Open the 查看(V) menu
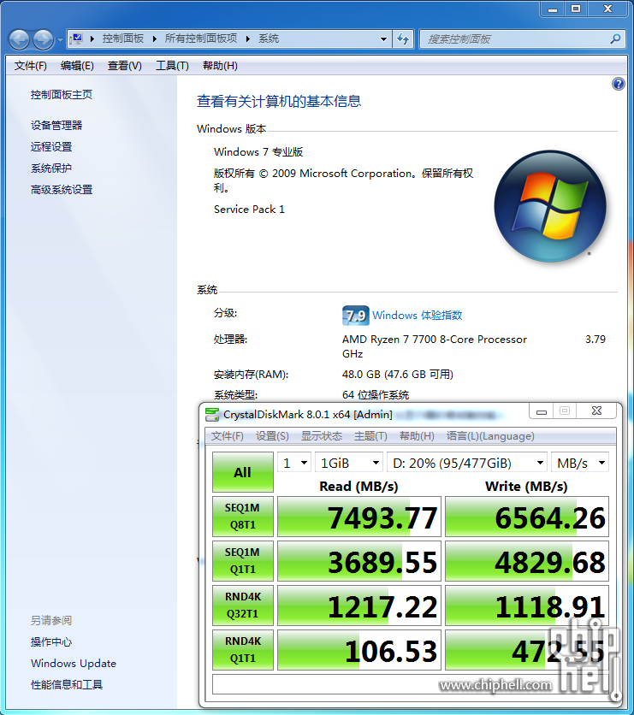 [125, 66]
